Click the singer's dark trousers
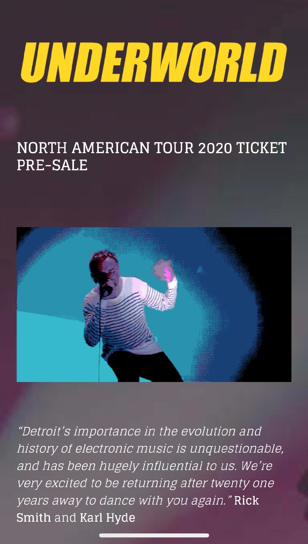The width and height of the screenshot is (308, 544). point(143,367)
